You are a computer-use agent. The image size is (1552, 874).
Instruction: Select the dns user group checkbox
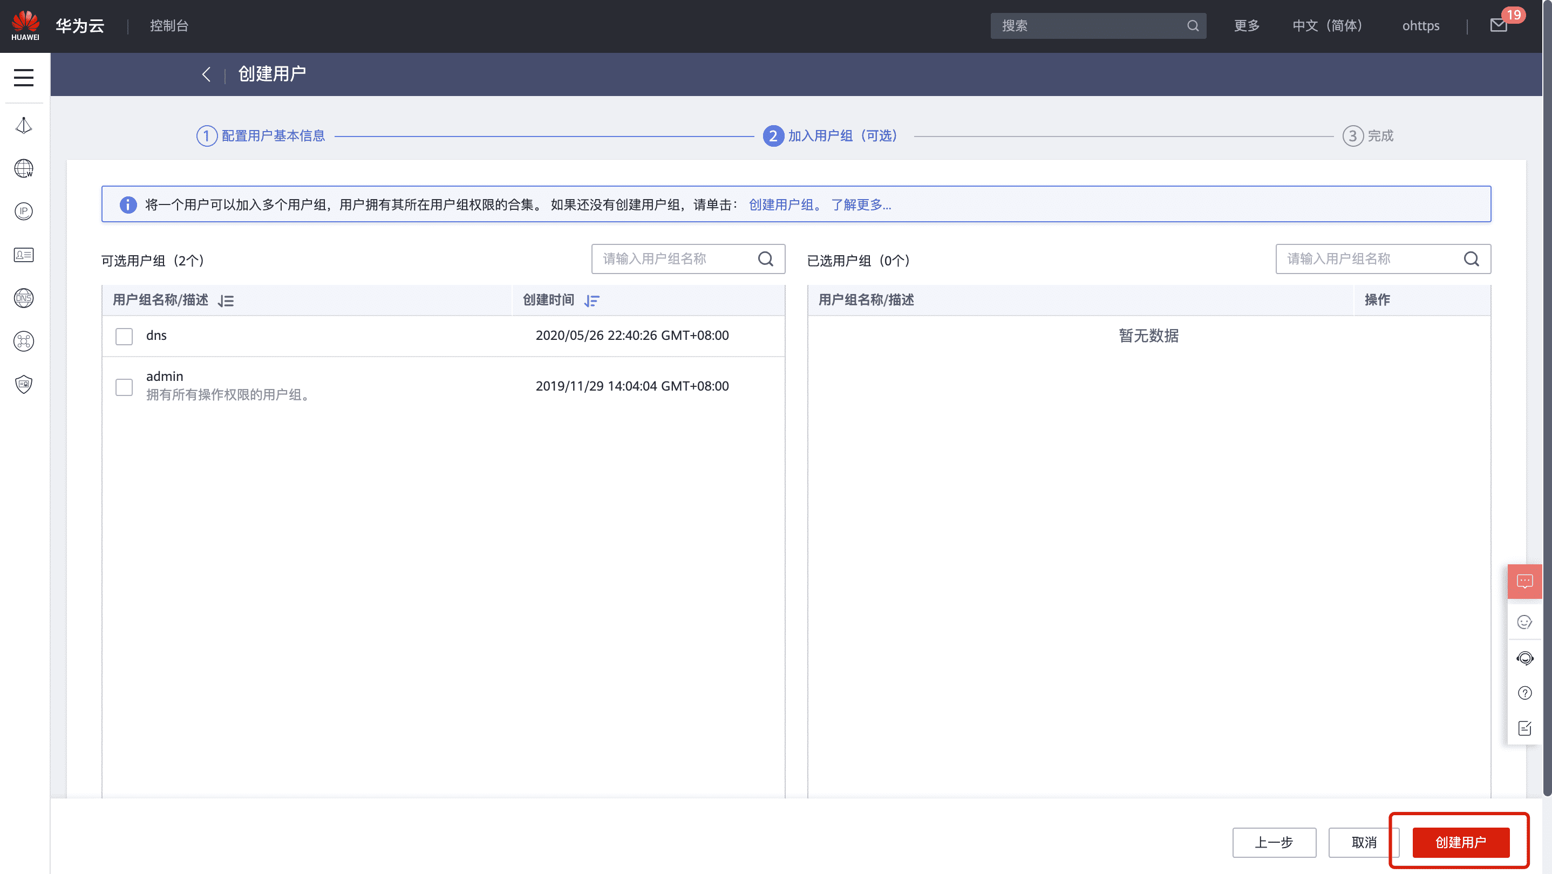(x=124, y=336)
